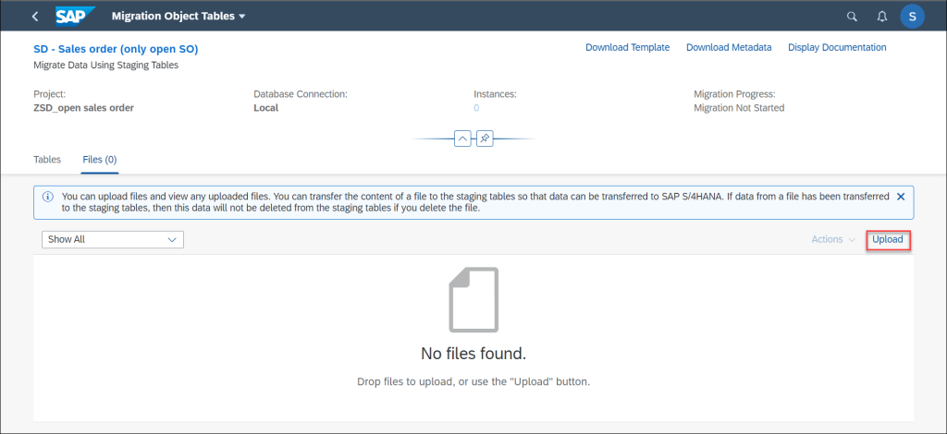Open the Actions dropdown menu

833,239
